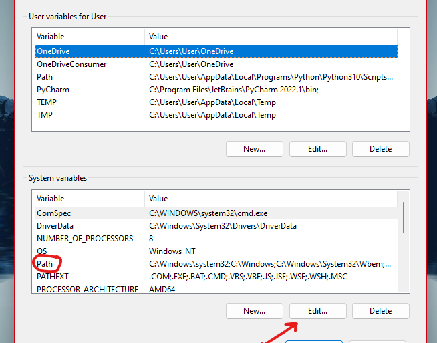437x343 pixels.
Task: Click Variable column header in User variables
Action: click(90, 37)
